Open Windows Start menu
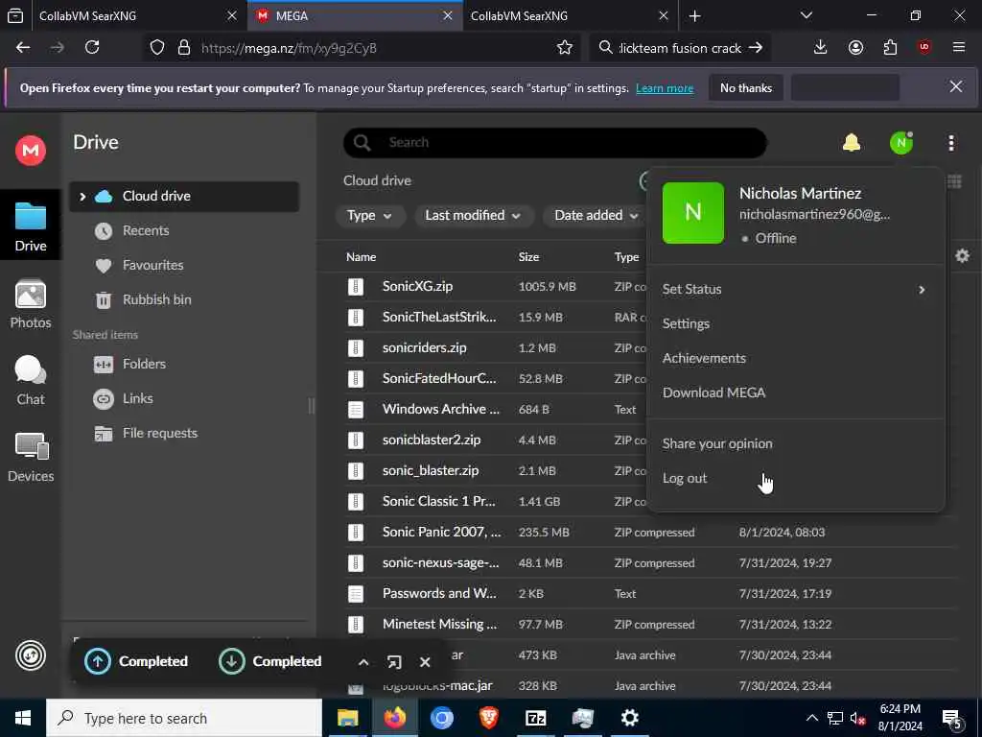 pos(23,718)
